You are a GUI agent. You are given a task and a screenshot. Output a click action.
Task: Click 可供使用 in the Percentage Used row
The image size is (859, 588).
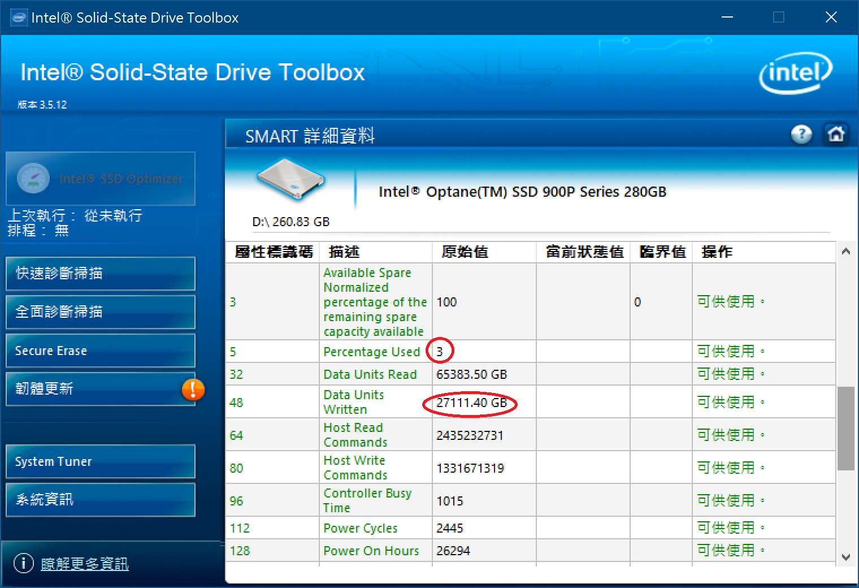731,352
